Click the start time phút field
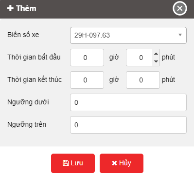Image resolution: width=194 pixels, height=178 pixels. click(139, 58)
